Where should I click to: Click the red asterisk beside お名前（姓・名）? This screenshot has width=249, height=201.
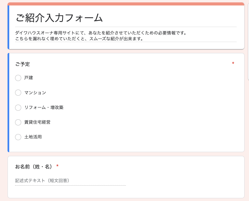click(x=57, y=166)
